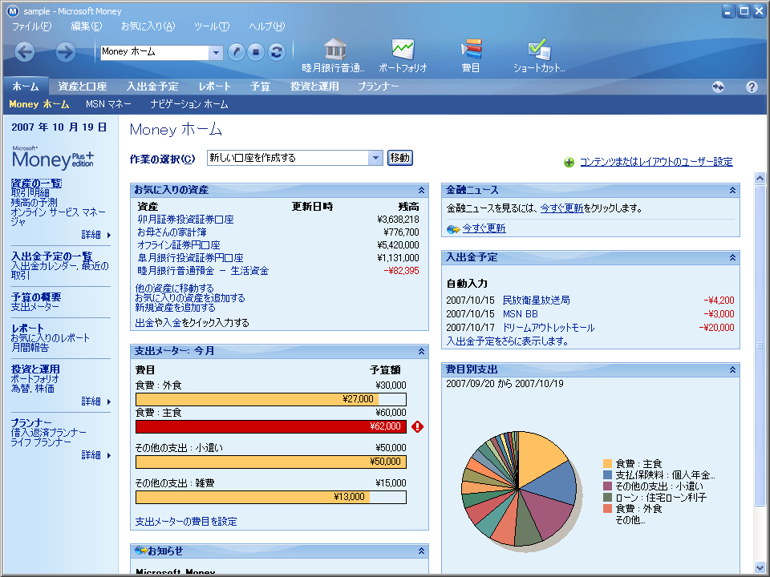The height and width of the screenshot is (577, 770).
Task: Open 新規資産を追加する link
Action: pyautogui.click(x=176, y=308)
